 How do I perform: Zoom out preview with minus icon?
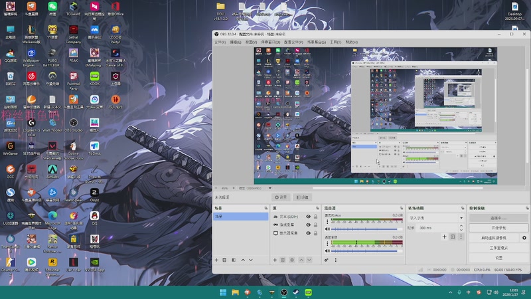(216, 188)
